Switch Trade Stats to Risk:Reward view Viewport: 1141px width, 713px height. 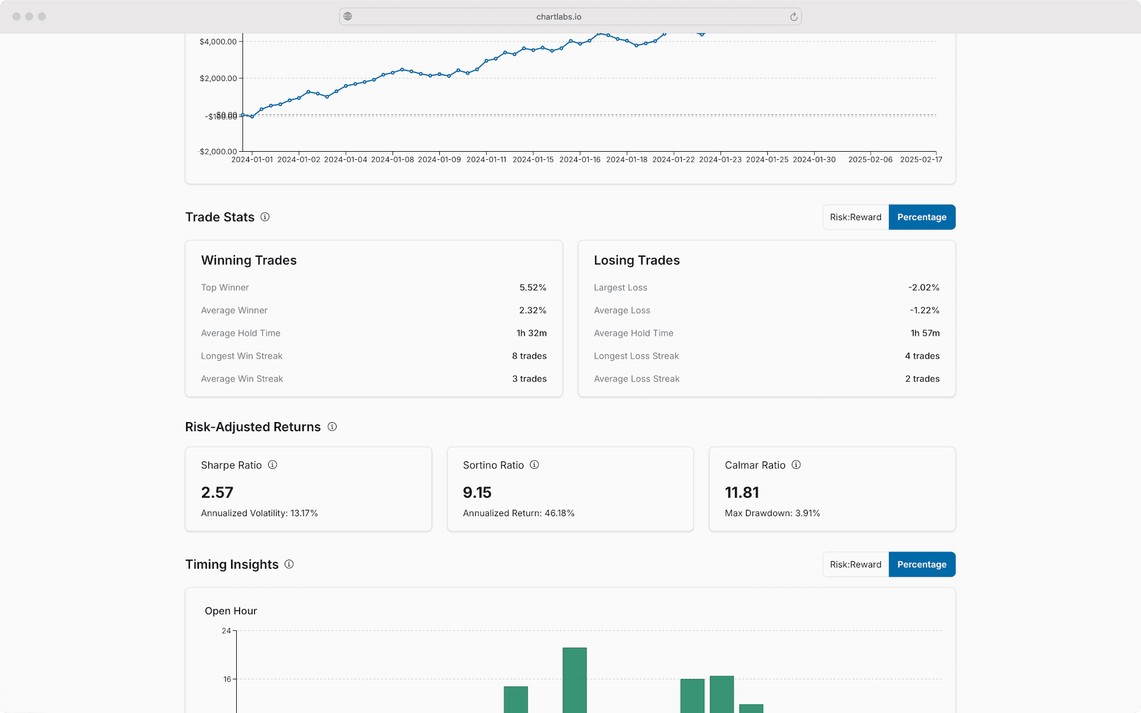[855, 217]
